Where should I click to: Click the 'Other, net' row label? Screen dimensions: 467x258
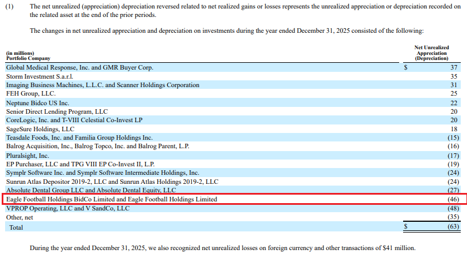coord(20,217)
